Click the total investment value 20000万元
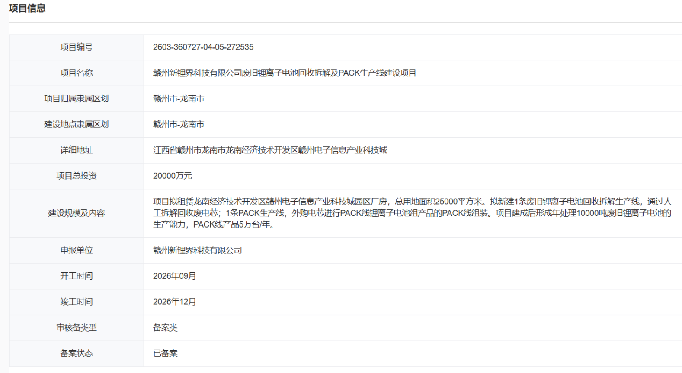The width and height of the screenshot is (682, 373). (172, 176)
